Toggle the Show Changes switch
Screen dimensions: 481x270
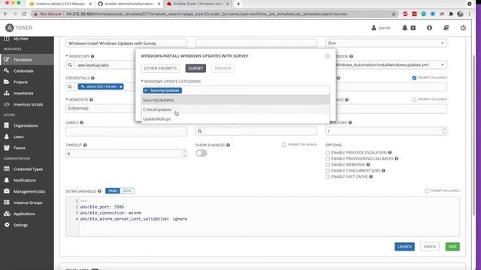coord(201,153)
